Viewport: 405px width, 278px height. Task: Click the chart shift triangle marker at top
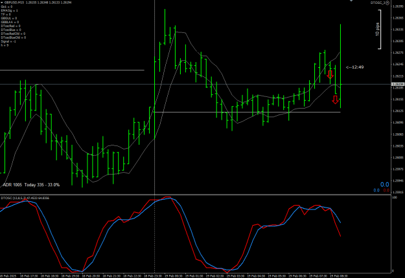pyautogui.click(x=351, y=1)
